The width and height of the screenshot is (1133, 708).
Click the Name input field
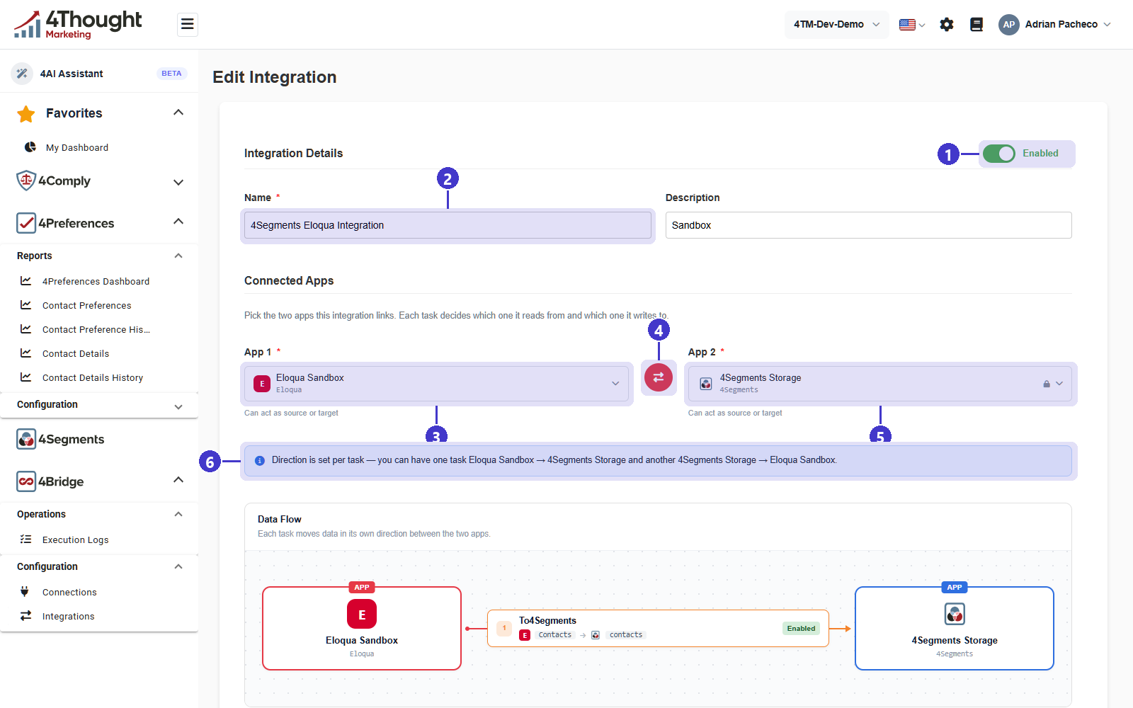pyautogui.click(x=448, y=225)
